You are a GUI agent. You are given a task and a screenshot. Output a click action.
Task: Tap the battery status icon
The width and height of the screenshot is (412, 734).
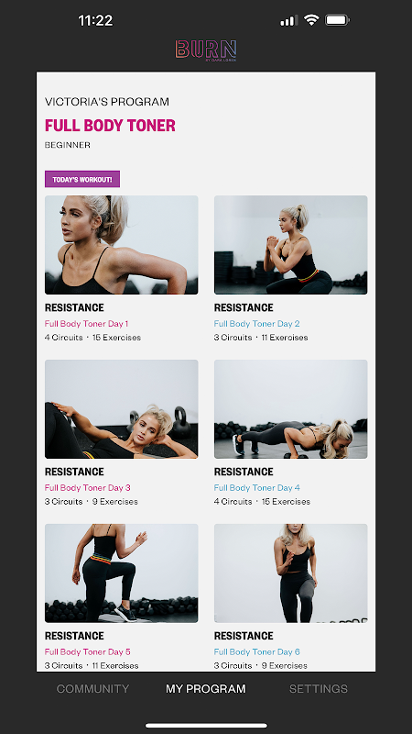click(x=337, y=20)
